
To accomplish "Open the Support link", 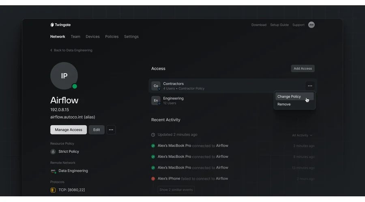I will coord(298,25).
